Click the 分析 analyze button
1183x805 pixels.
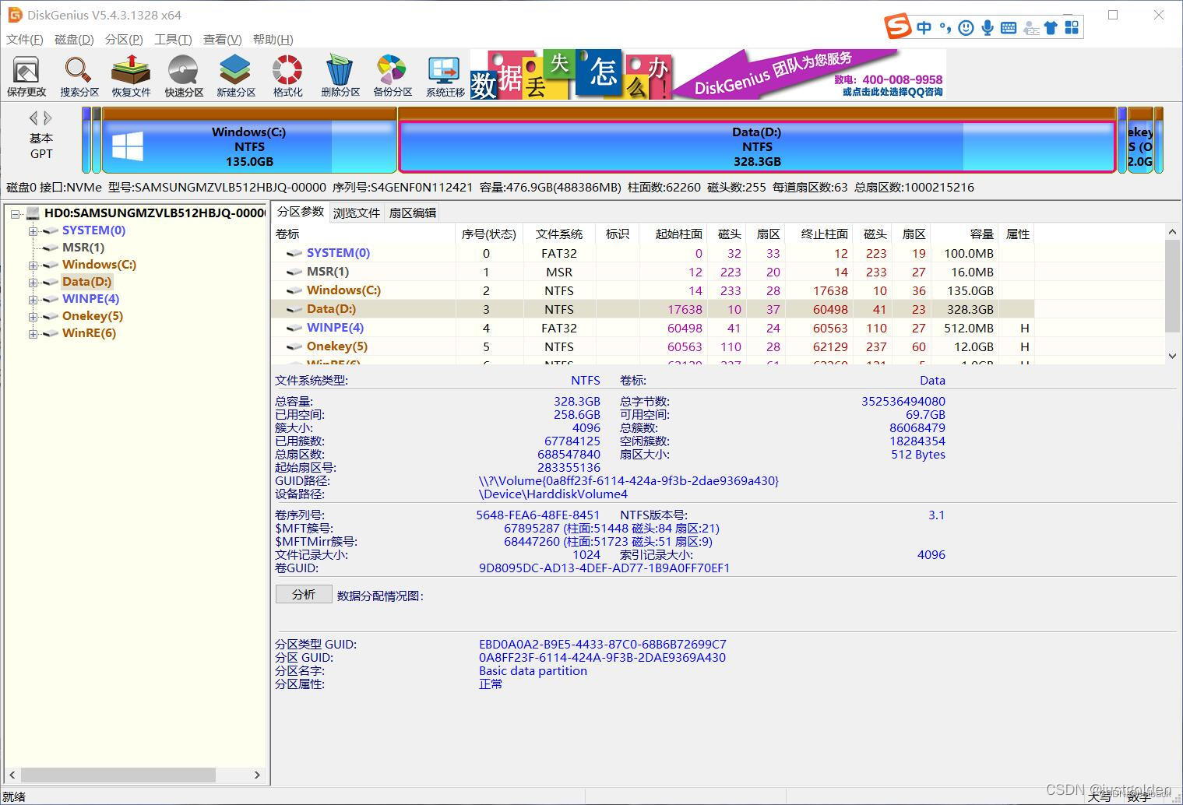[x=303, y=594]
